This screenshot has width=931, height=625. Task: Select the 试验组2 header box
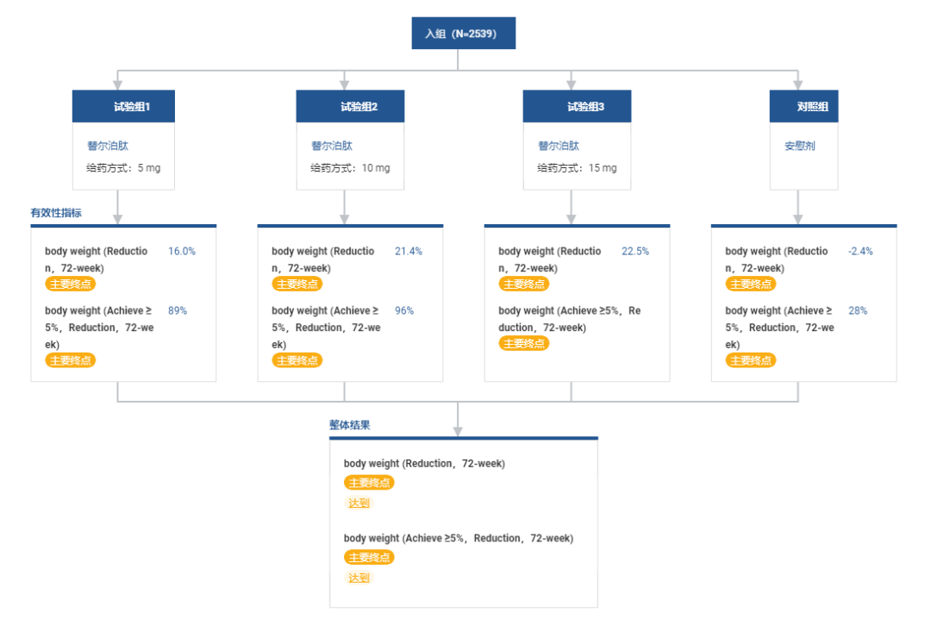click(x=350, y=106)
